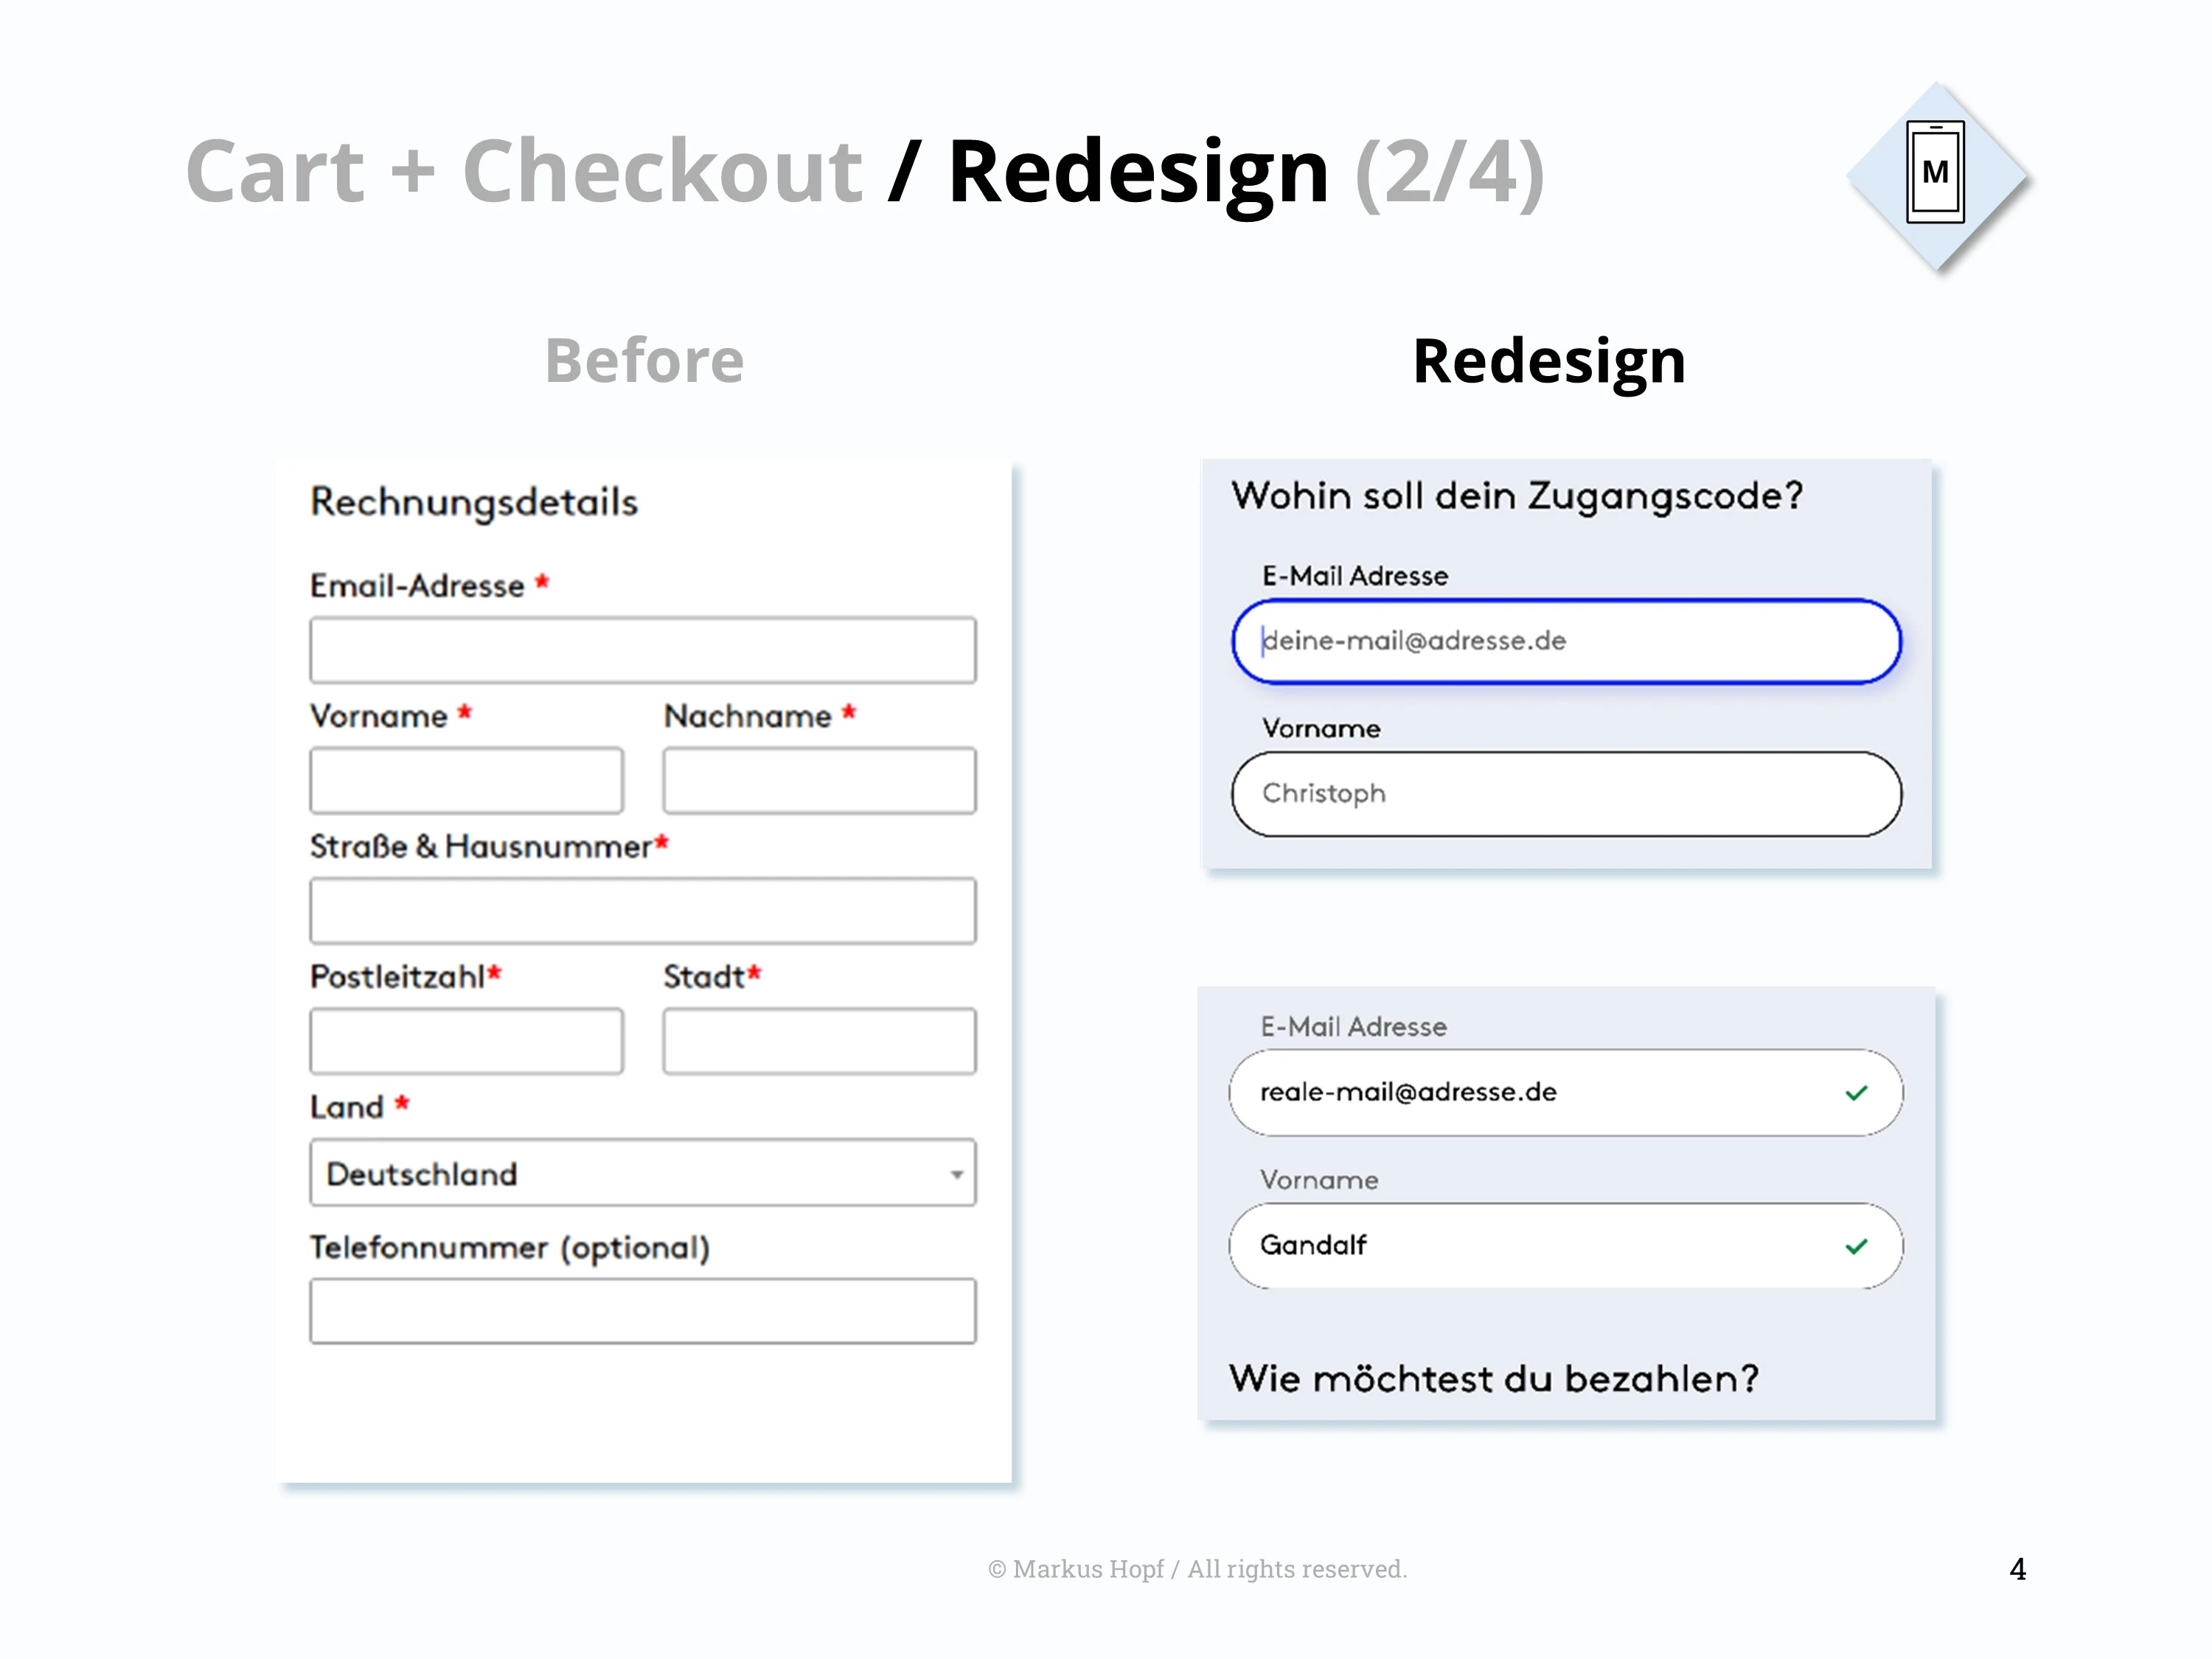Click the Redesign column heading
This screenshot has height=1659, width=2212.
click(1549, 362)
